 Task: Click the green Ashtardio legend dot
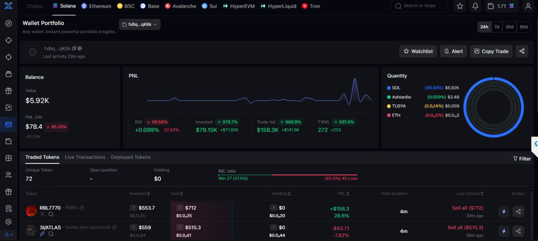[389, 97]
